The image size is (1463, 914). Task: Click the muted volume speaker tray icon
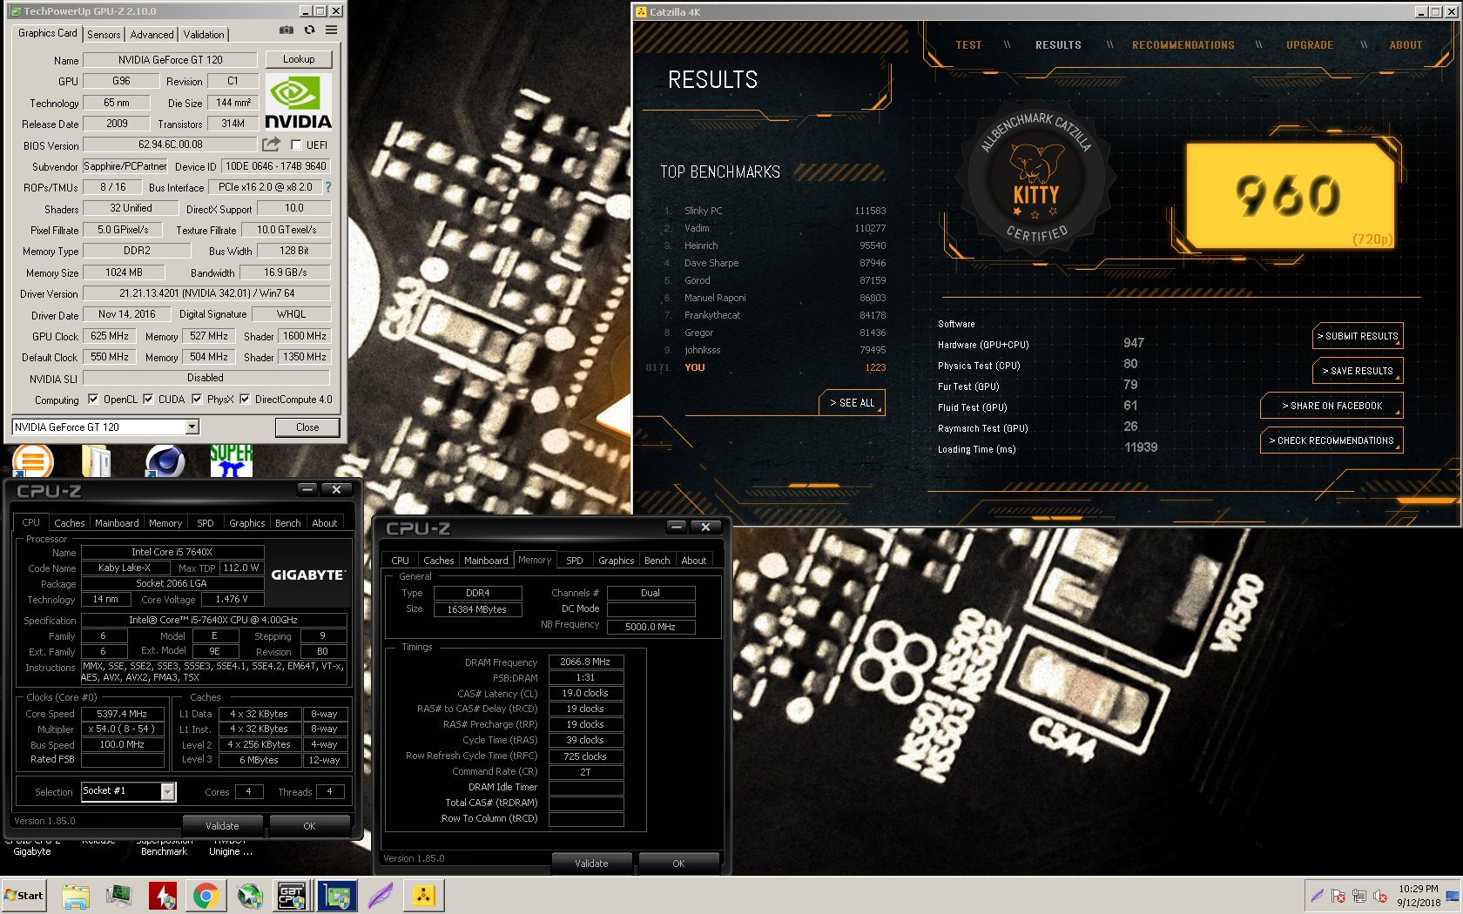point(1380,896)
